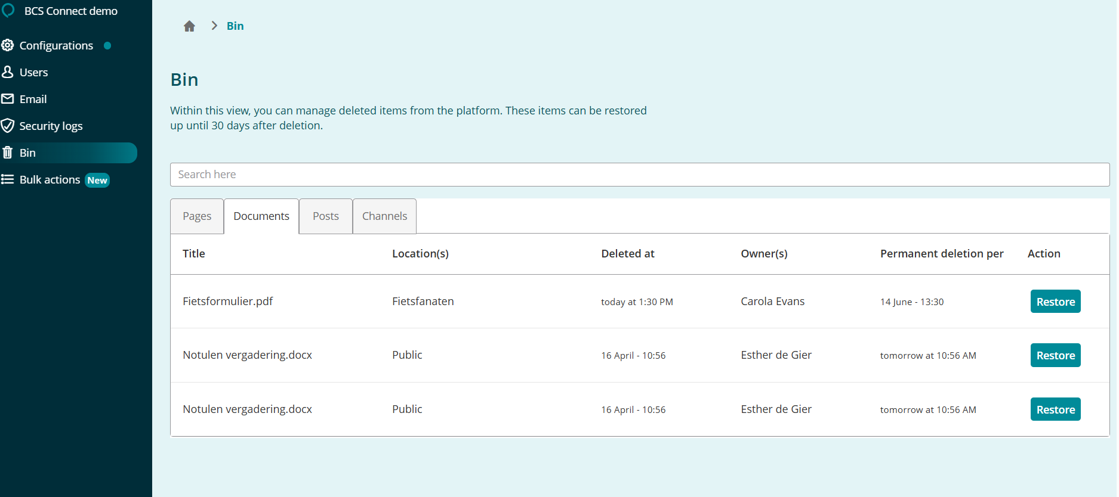Click the Action column header

point(1044,253)
